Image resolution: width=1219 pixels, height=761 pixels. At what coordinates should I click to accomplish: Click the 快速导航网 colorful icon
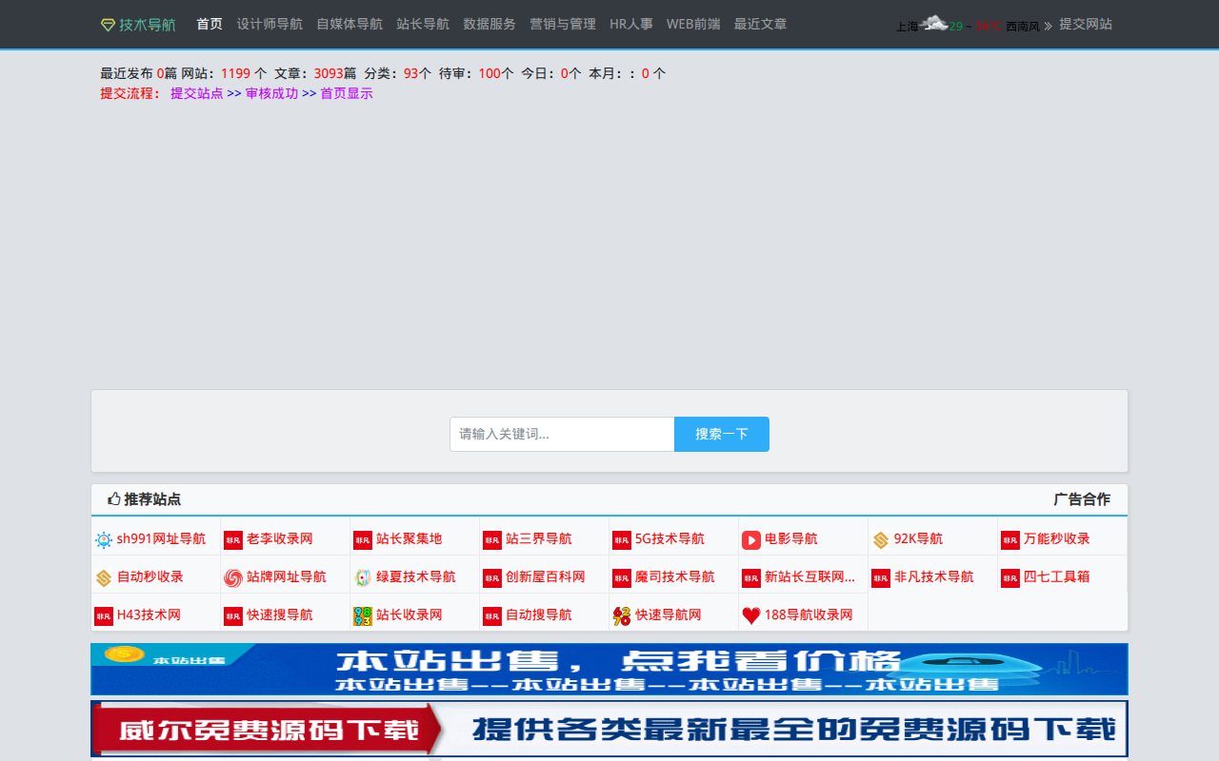[x=622, y=616]
